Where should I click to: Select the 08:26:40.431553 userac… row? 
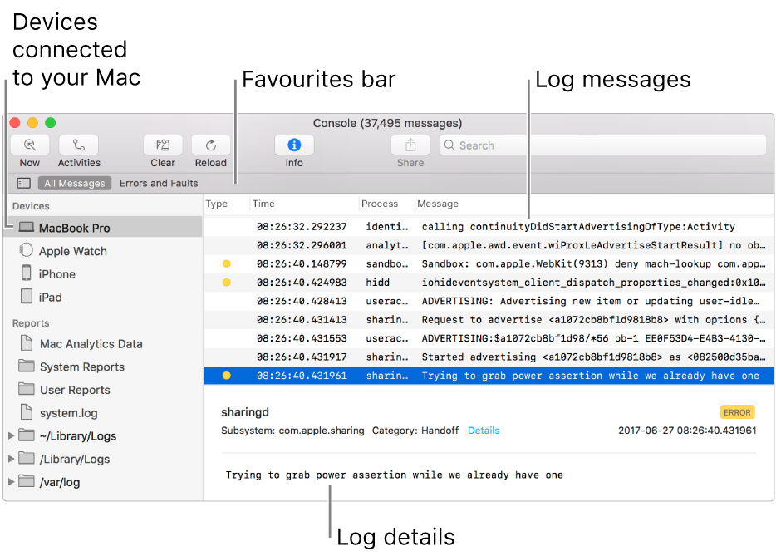489,338
